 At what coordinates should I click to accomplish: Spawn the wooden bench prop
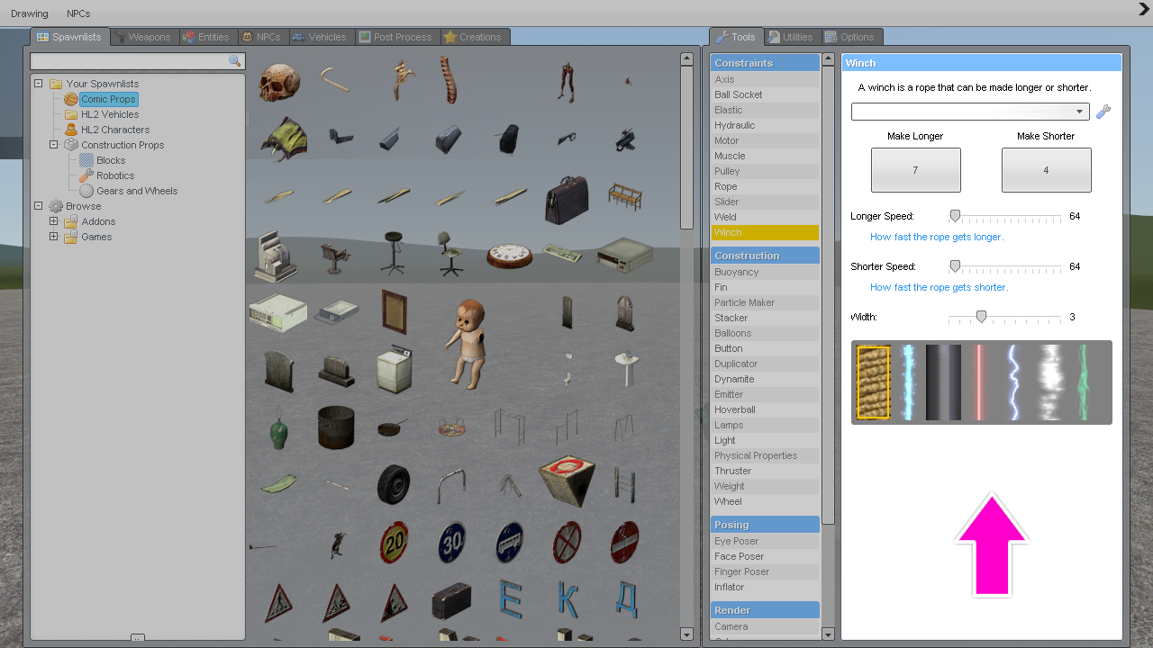[x=624, y=194]
